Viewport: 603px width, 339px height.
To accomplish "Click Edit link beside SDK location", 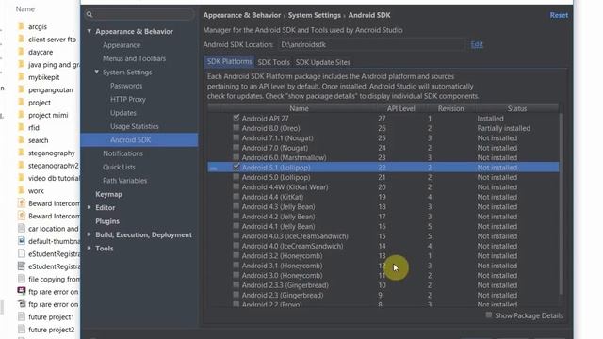I will pos(477,44).
